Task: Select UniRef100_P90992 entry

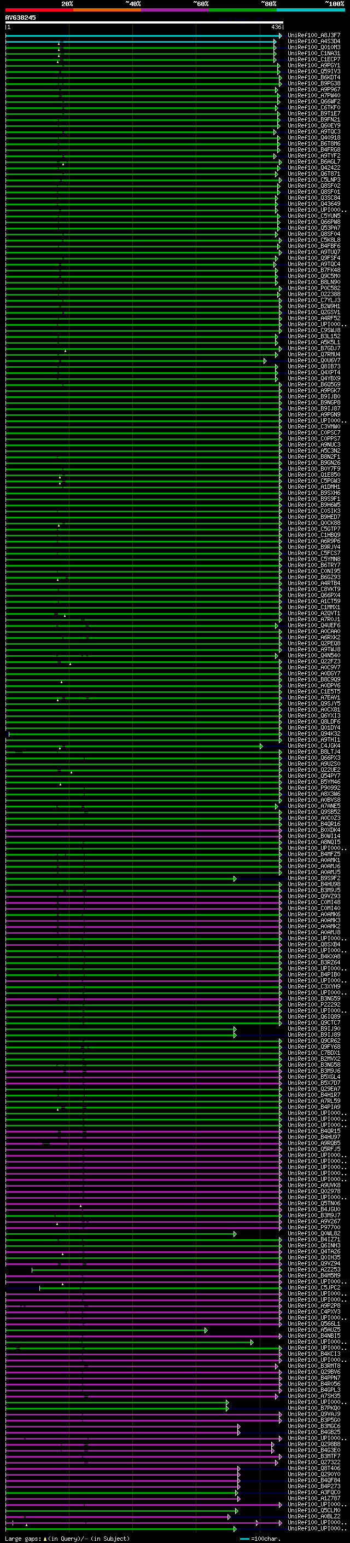Action: [314, 788]
